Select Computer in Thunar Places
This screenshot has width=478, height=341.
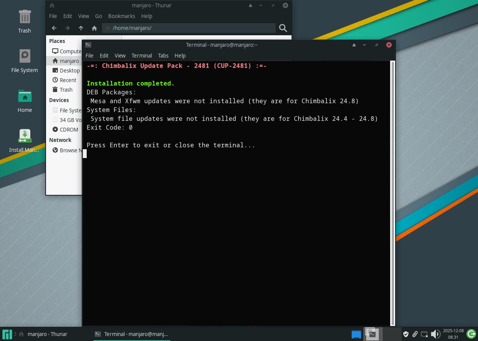pos(66,51)
